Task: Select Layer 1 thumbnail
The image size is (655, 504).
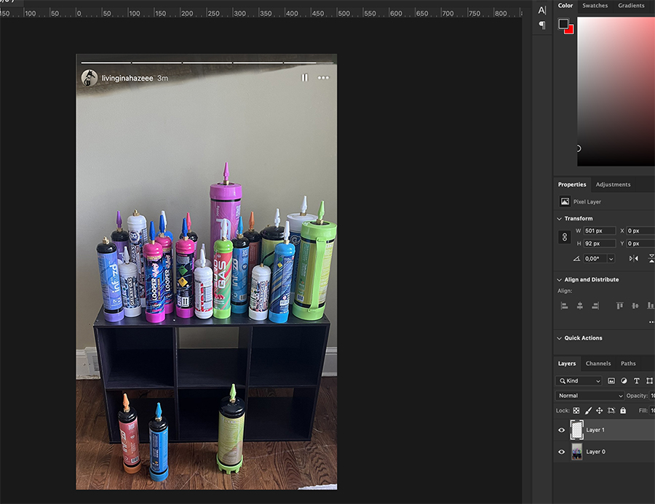Action: coord(577,430)
